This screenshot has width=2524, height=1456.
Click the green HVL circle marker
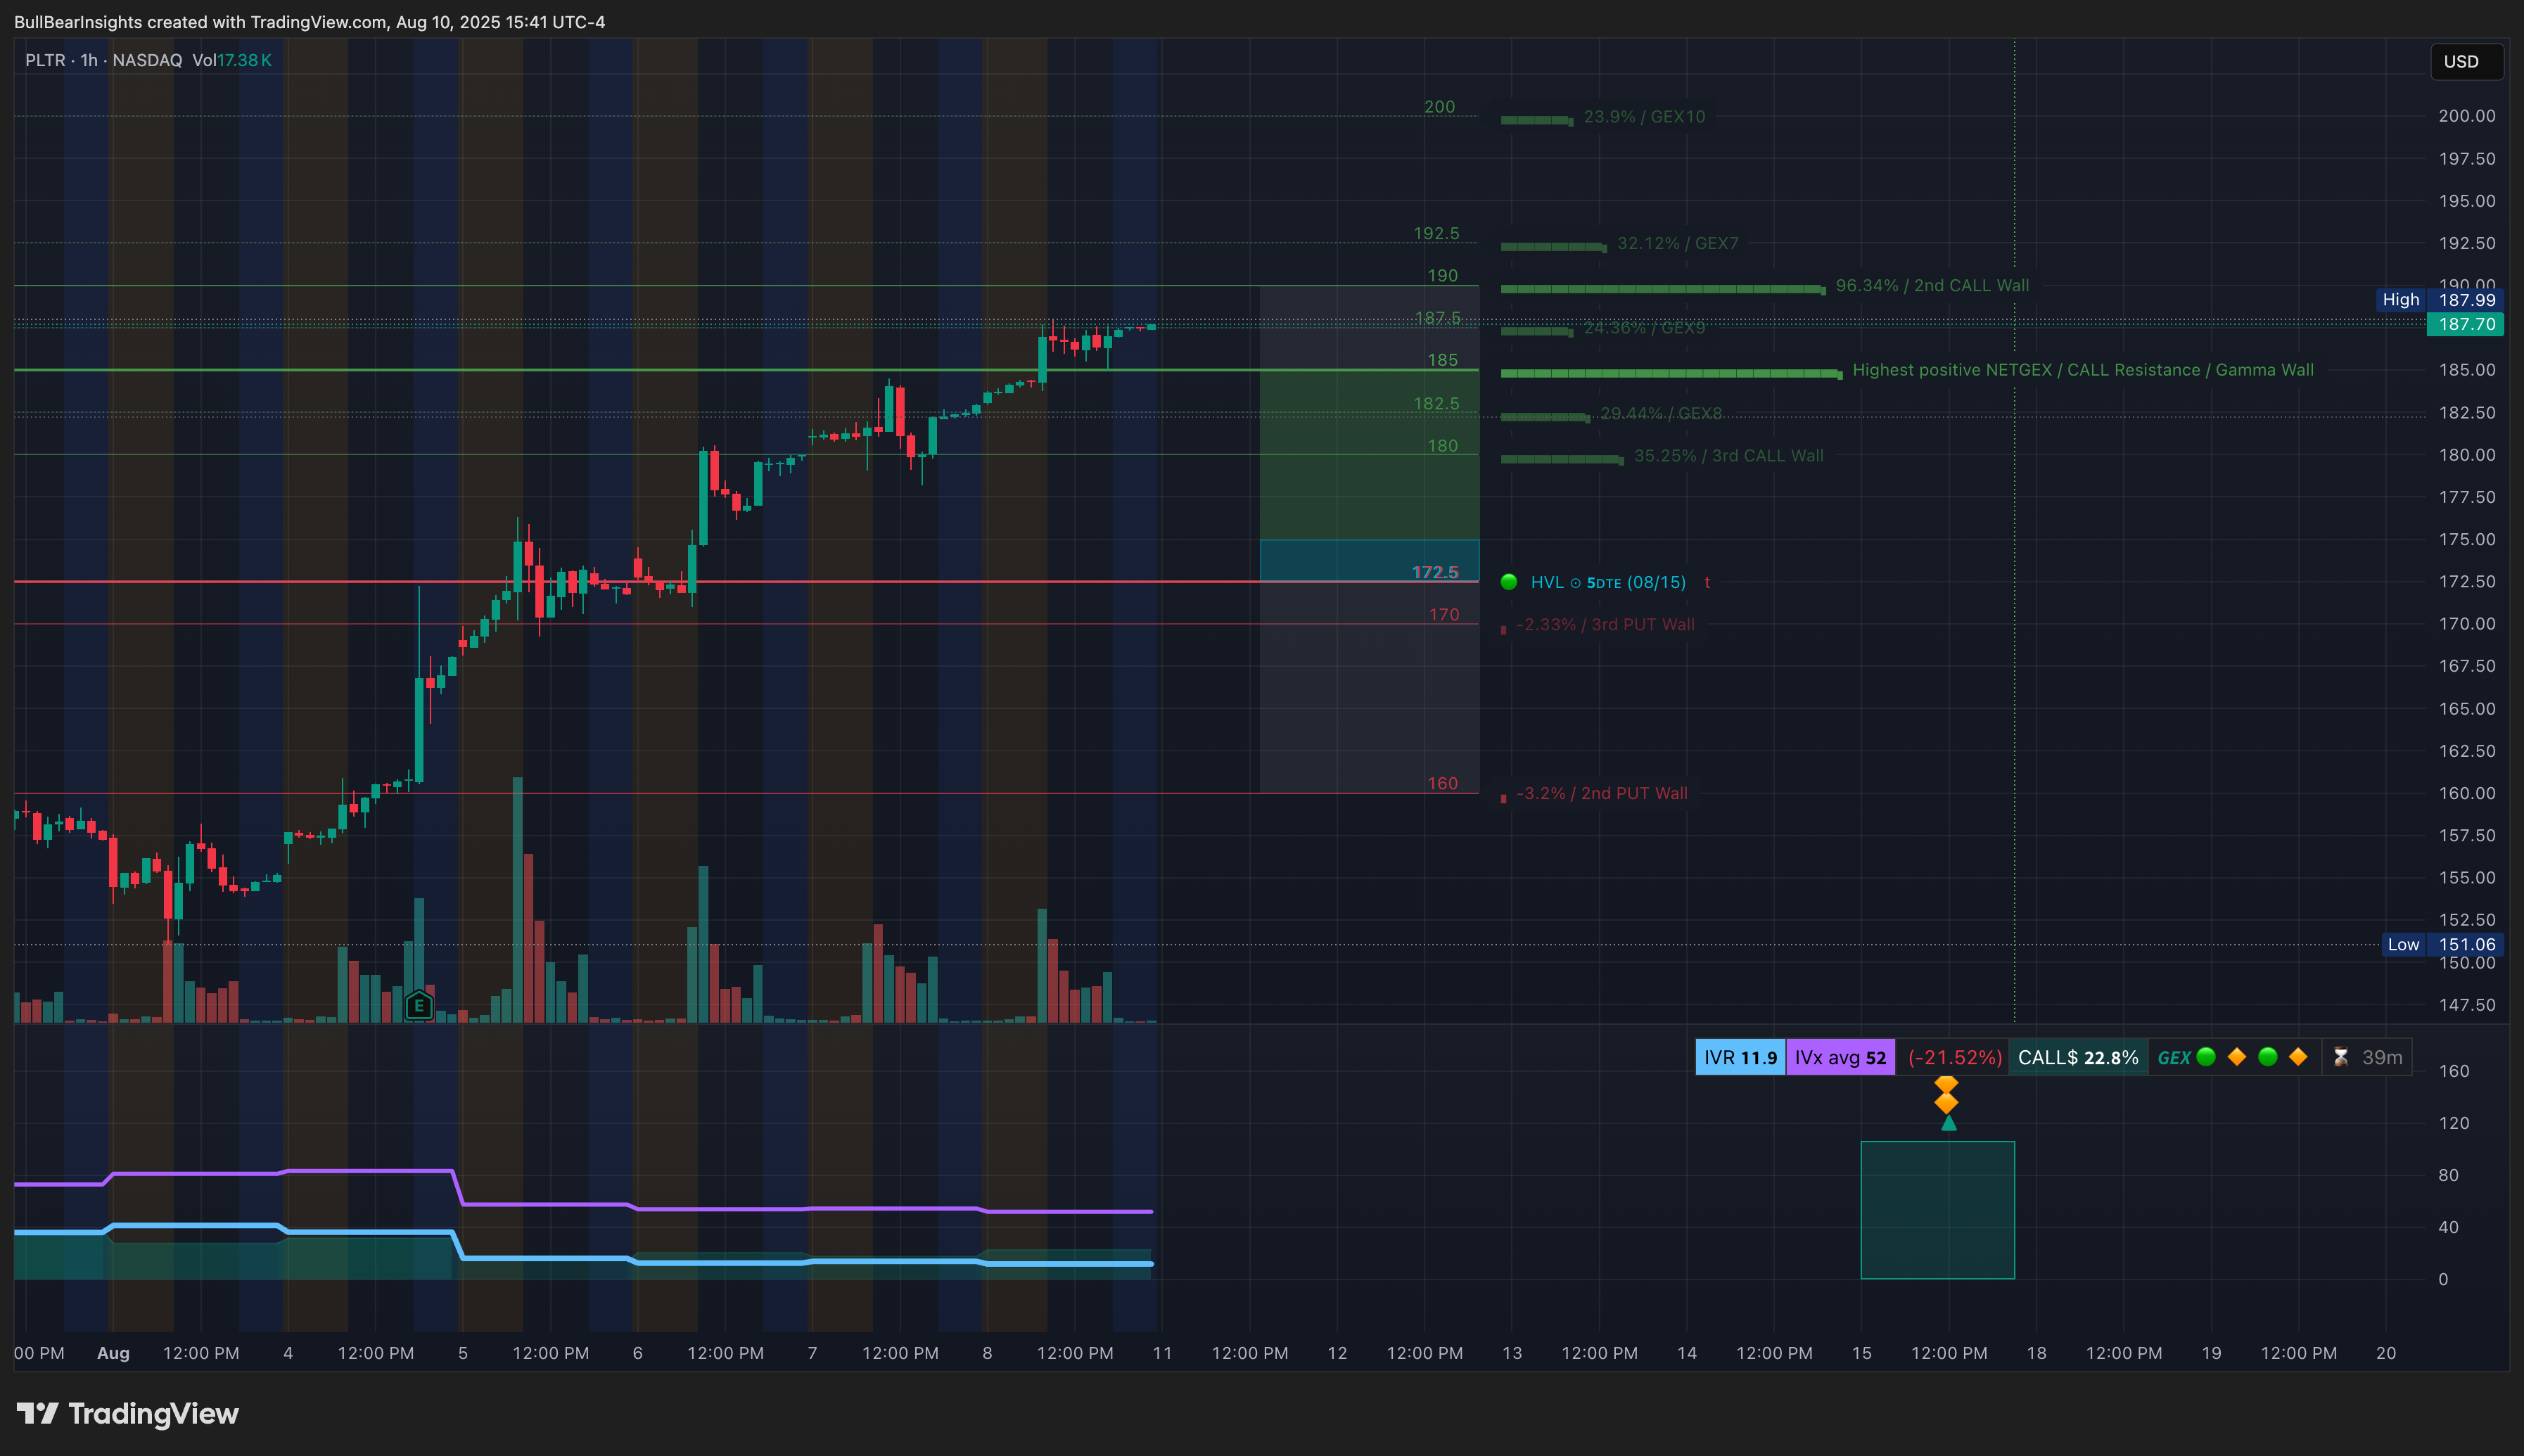pos(1509,582)
